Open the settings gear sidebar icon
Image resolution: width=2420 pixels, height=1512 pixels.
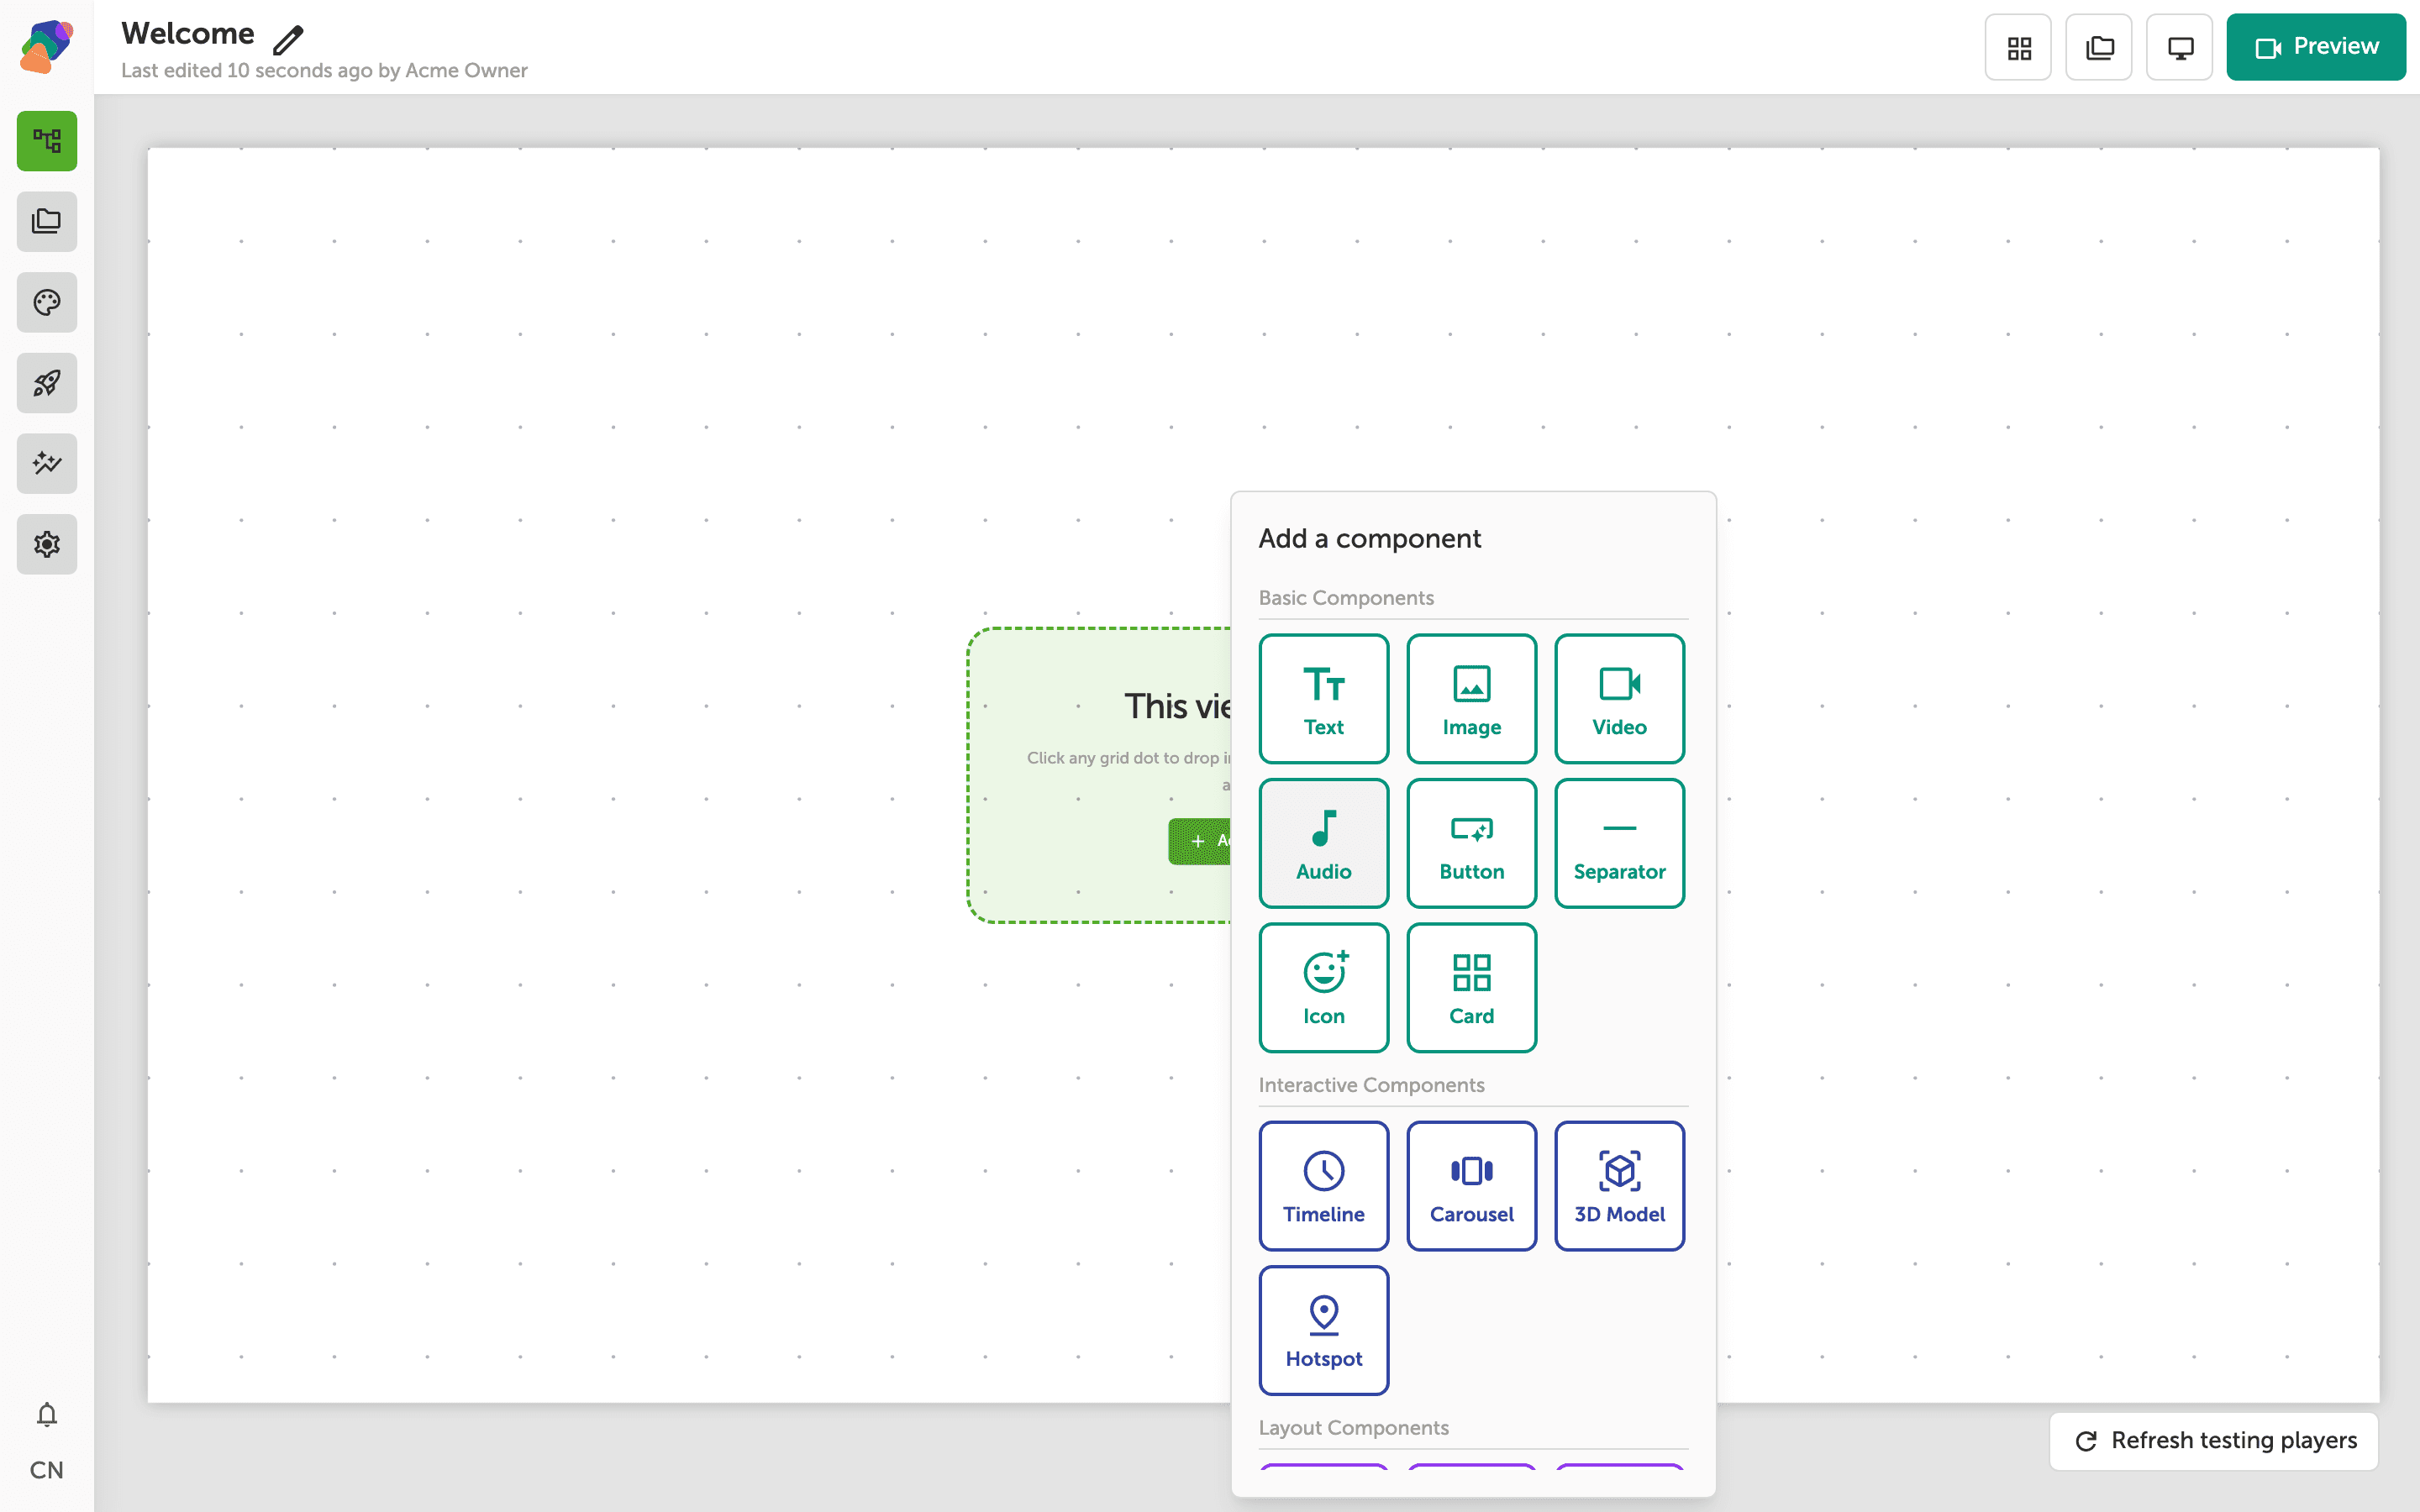pyautogui.click(x=47, y=544)
